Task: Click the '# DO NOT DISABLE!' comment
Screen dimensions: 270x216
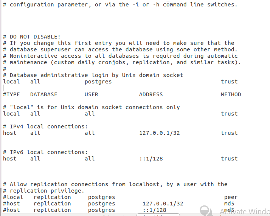Action: tap(32, 37)
